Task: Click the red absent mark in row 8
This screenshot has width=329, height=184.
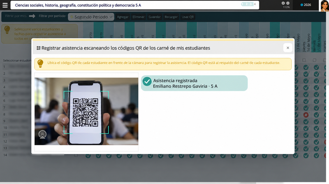Action: tap(306, 115)
